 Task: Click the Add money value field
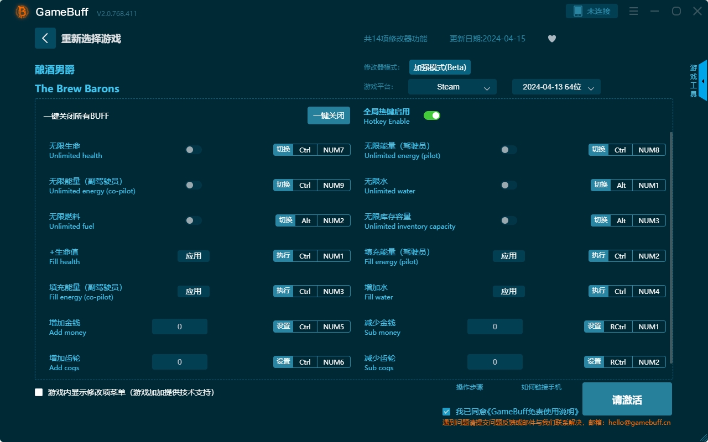pyautogui.click(x=180, y=327)
